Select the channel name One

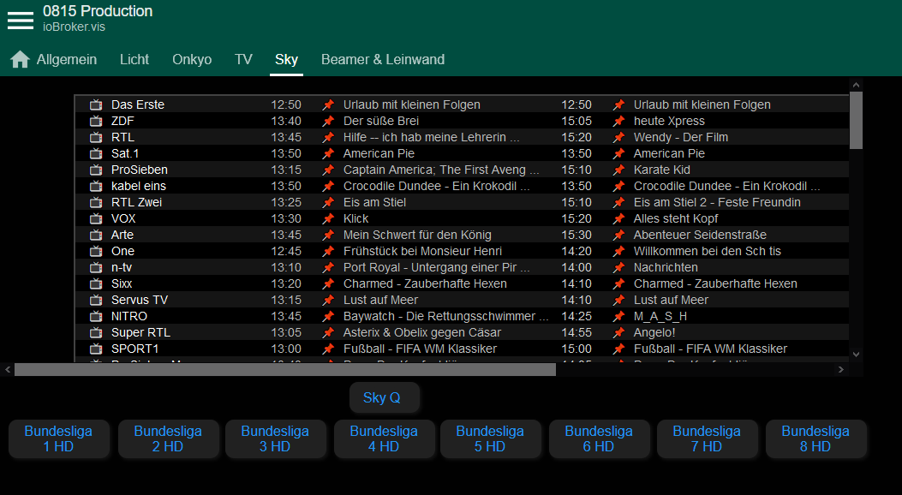click(122, 251)
